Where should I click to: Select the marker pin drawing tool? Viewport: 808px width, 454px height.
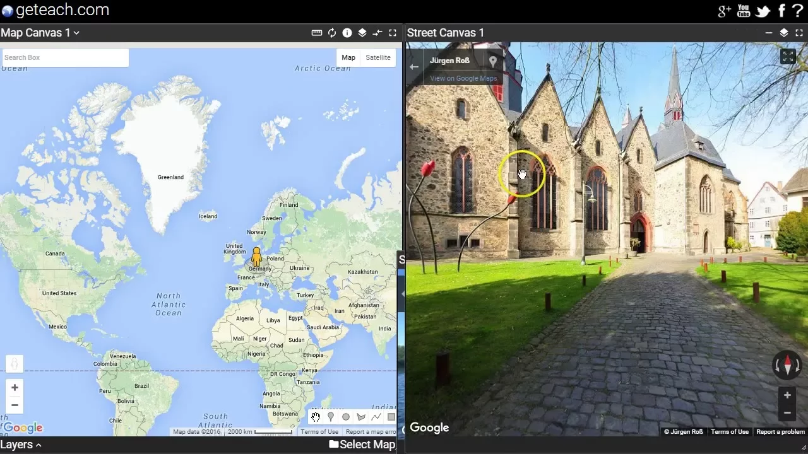click(x=331, y=417)
